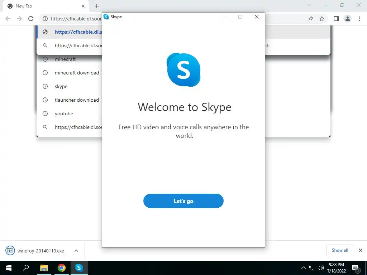View site information icon in address bar
Image resolution: width=367 pixels, height=275 pixels.
(x=45, y=19)
